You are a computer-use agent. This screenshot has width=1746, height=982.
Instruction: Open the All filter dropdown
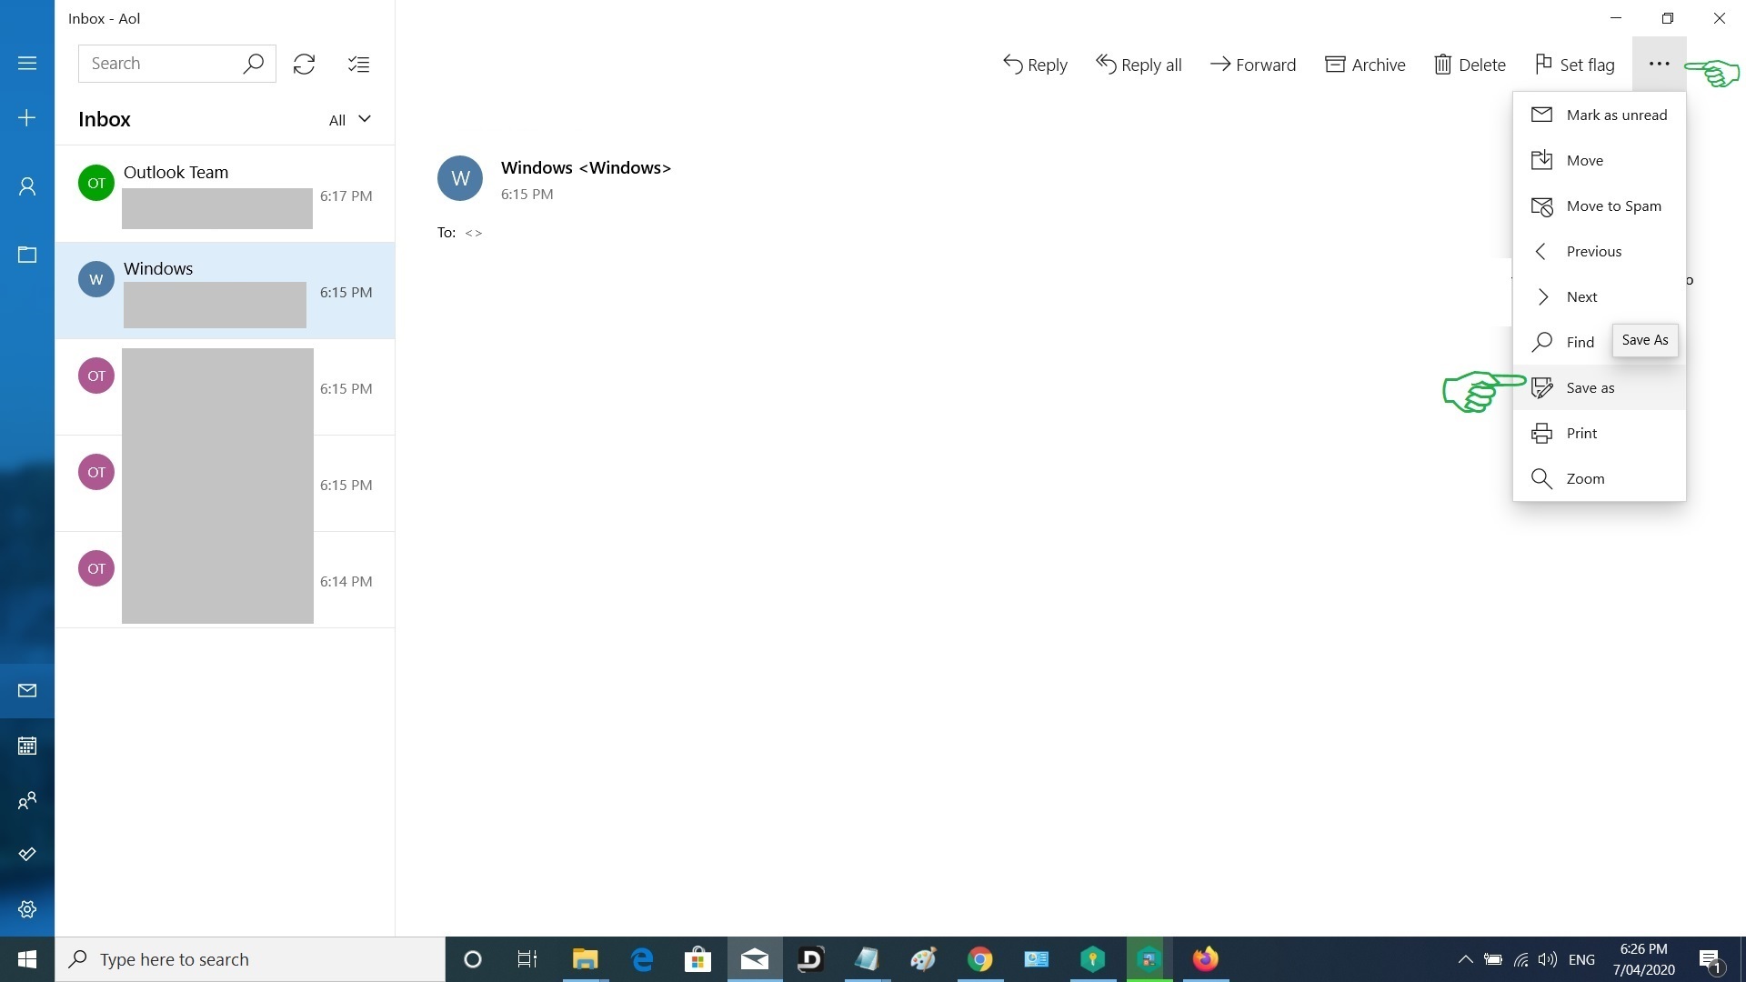pyautogui.click(x=350, y=120)
